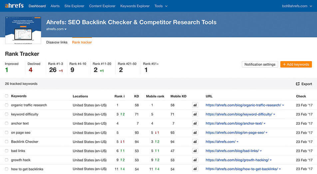Toggle the select-all Keywords checkbox

pos(7,96)
